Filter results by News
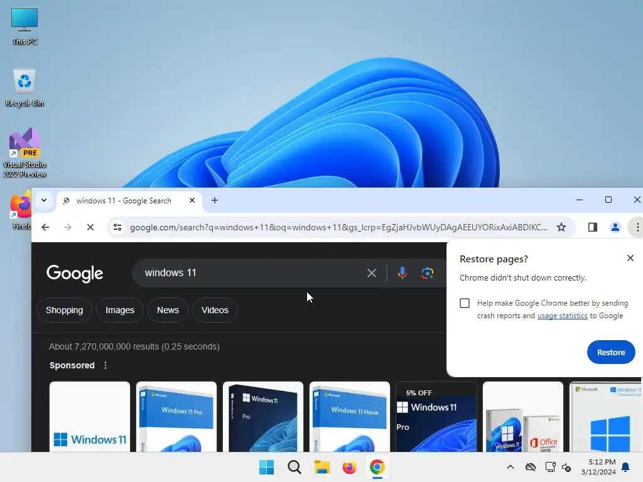Viewport: 643px width, 482px height. pos(168,310)
